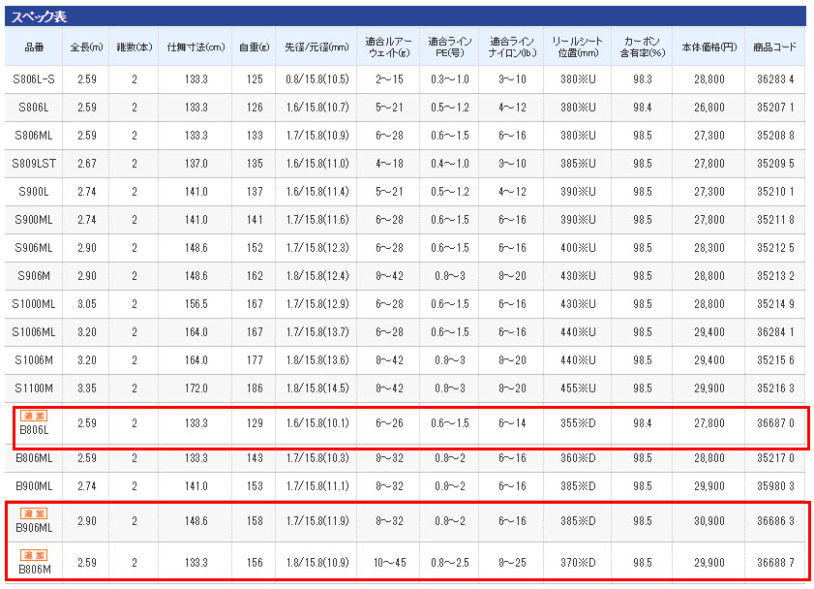Click the 8~25 nylon line value
The image size is (814, 589).
pos(512,563)
